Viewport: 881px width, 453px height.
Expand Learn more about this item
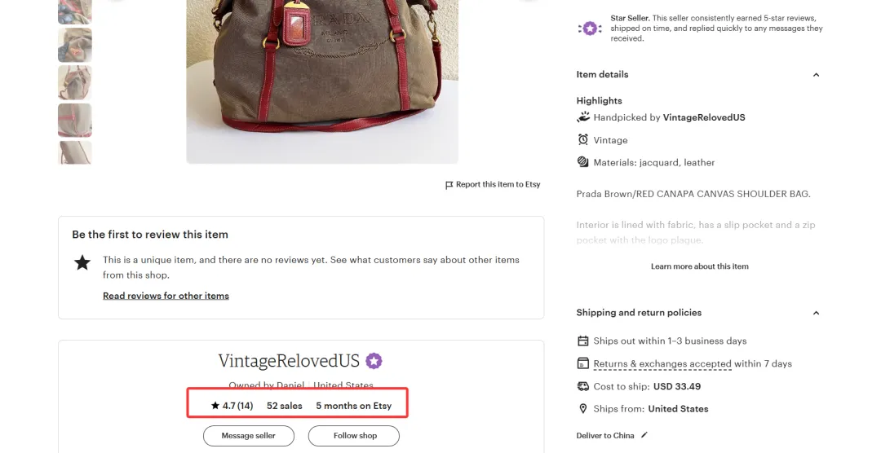[699, 266]
